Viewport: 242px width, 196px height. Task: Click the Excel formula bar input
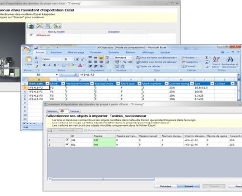(x=157, y=75)
